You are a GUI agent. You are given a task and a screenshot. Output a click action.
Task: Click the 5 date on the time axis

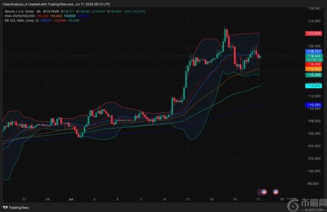(x=117, y=199)
